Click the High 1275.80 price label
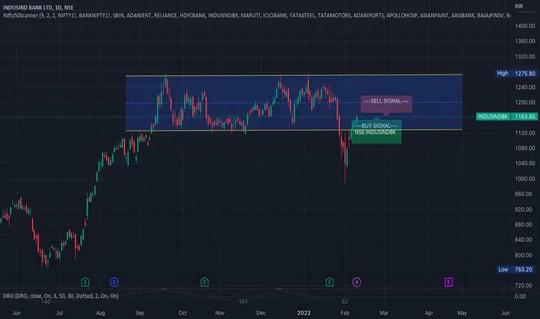 point(516,73)
